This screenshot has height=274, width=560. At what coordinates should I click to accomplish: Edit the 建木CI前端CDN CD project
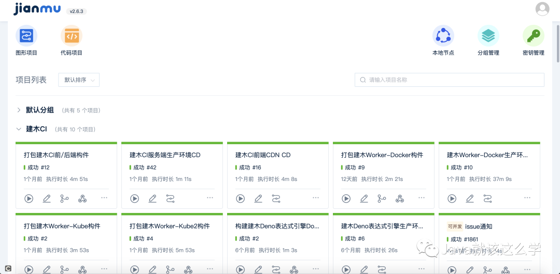(x=258, y=199)
